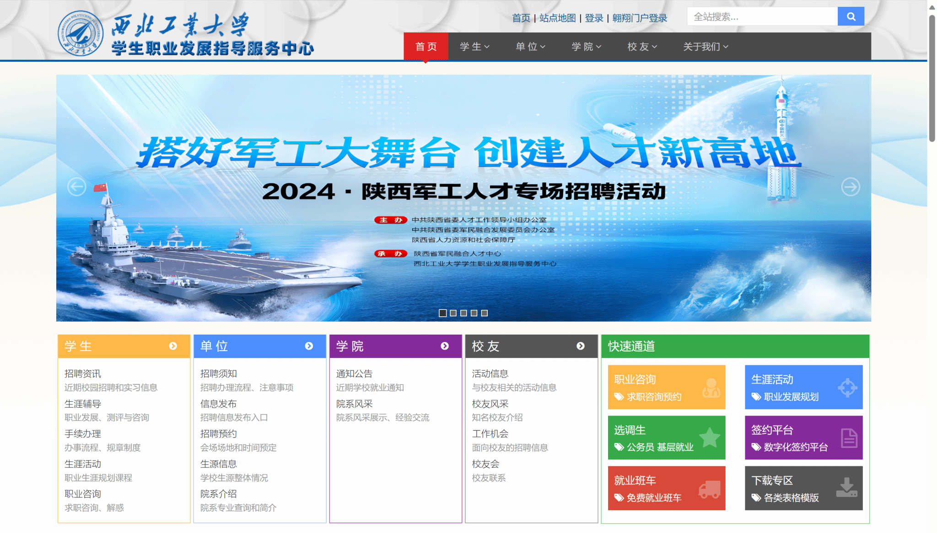Click the magnifier search button
937x533 pixels.
pos(851,16)
